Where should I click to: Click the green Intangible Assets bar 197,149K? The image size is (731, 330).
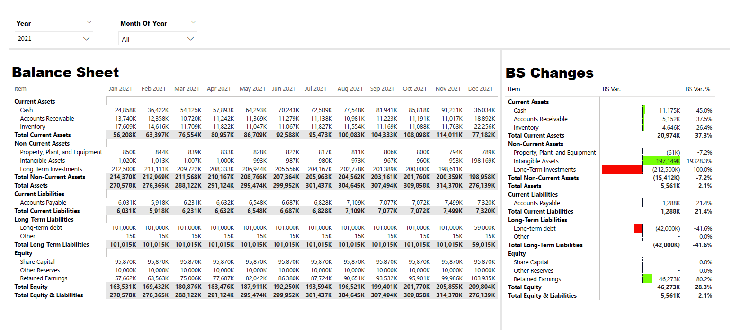pos(662,161)
